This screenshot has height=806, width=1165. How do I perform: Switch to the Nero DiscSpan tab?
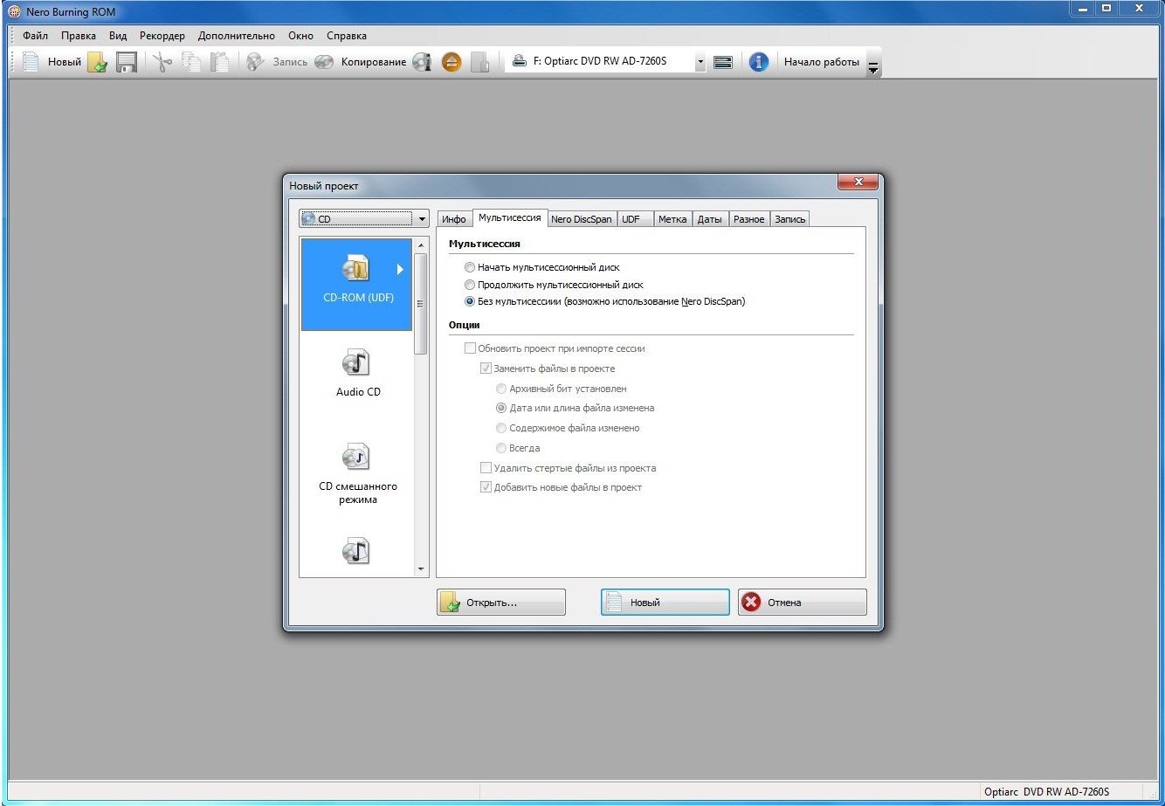[581, 219]
